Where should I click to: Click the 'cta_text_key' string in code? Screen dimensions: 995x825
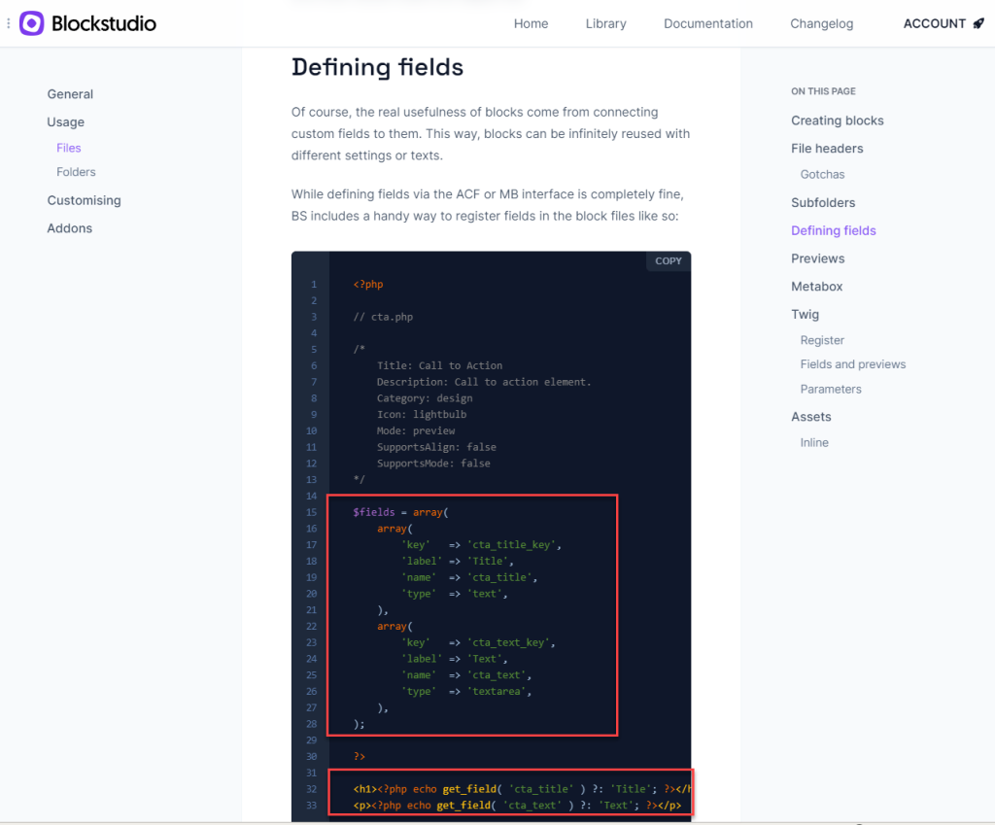click(508, 642)
